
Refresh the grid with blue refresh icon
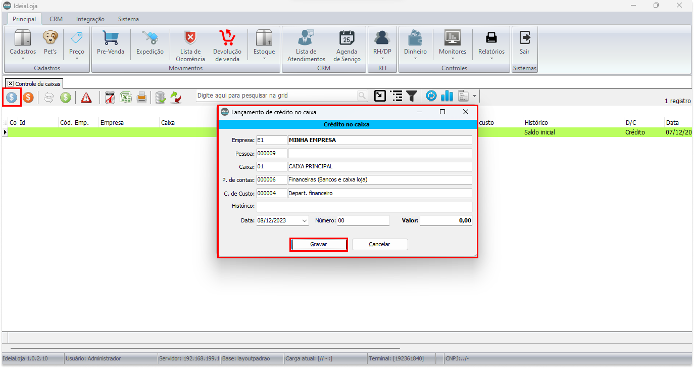[x=431, y=96]
